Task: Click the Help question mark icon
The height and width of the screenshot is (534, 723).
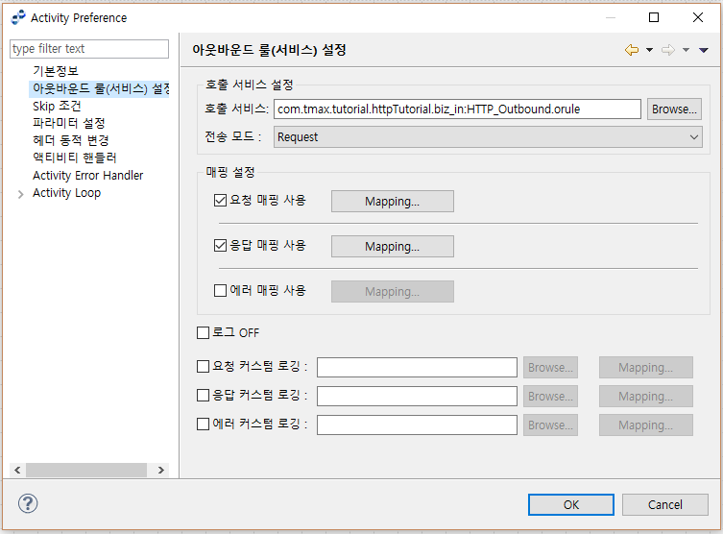Action: click(28, 504)
